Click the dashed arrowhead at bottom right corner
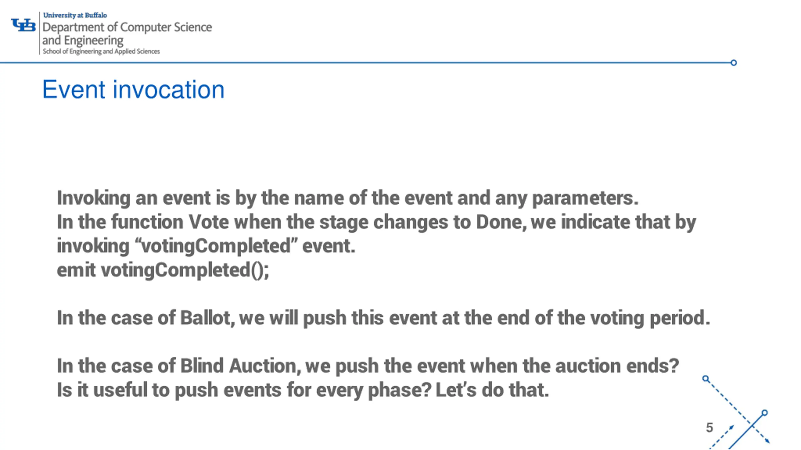Screen dimensions: 801x450 (768, 441)
